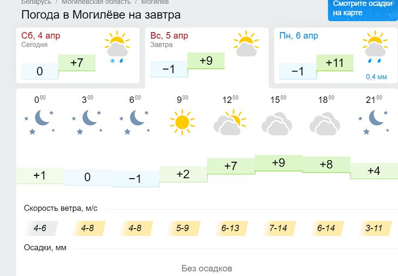Click the moon icon at 21:00

click(x=375, y=121)
